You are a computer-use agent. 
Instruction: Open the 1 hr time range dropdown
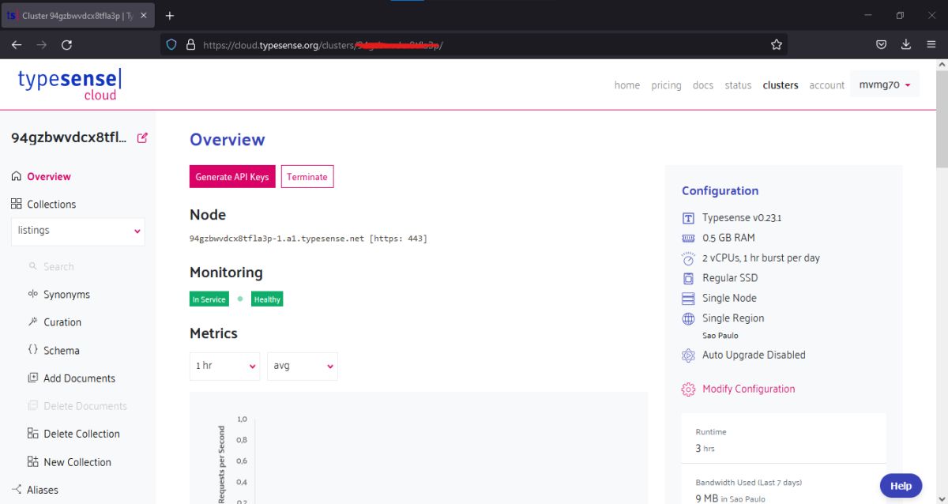[225, 367]
